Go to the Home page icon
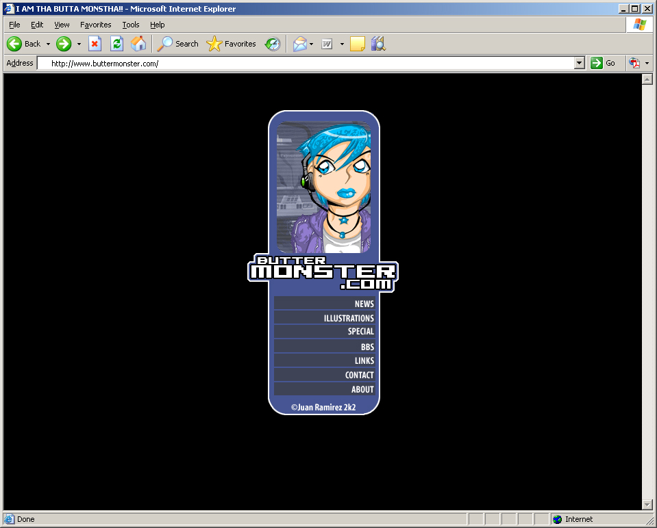Viewport: 657px width, 528px height. (138, 44)
